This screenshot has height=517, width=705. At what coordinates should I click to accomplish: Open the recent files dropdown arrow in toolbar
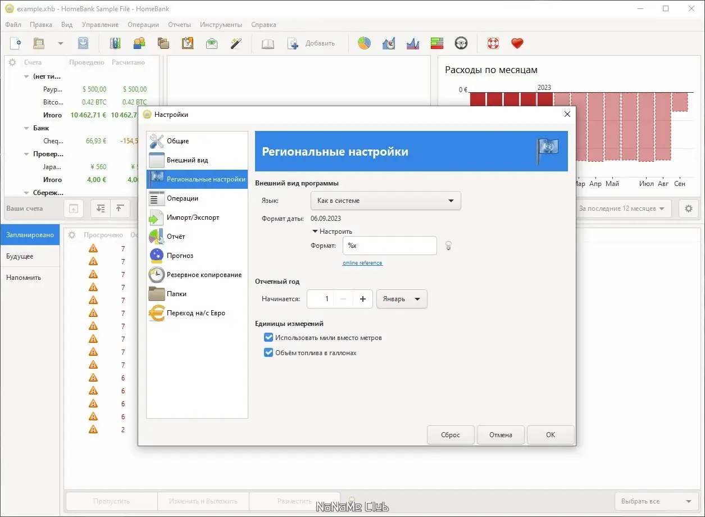61,43
